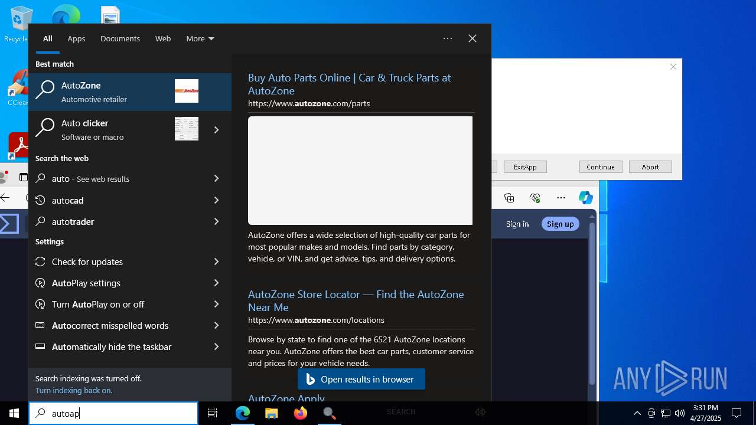Expand Autocorrect misspelled words arrow

click(216, 325)
